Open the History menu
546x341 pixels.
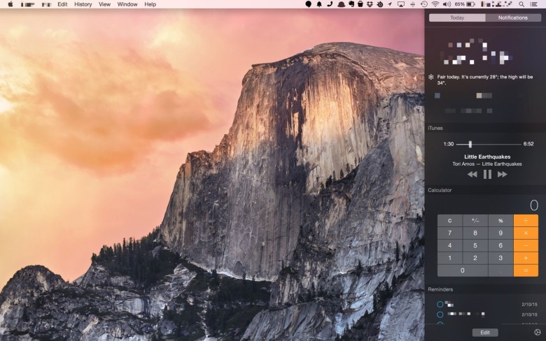coord(83,4)
